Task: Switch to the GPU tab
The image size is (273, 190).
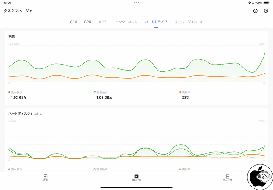Action: pyautogui.click(x=87, y=22)
